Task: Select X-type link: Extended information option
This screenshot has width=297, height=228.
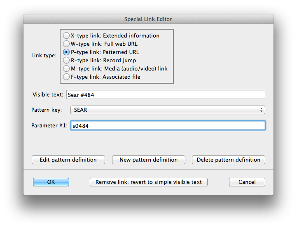Action: [66, 36]
